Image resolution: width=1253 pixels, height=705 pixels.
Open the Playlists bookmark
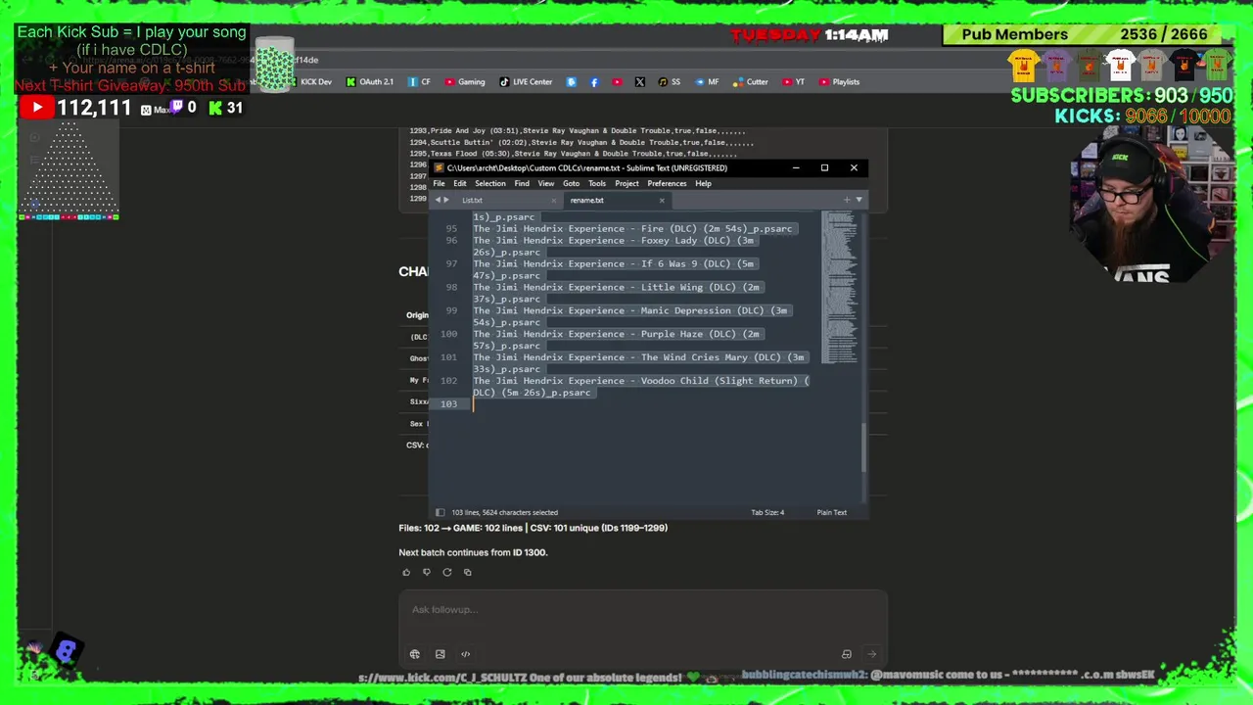(x=839, y=82)
